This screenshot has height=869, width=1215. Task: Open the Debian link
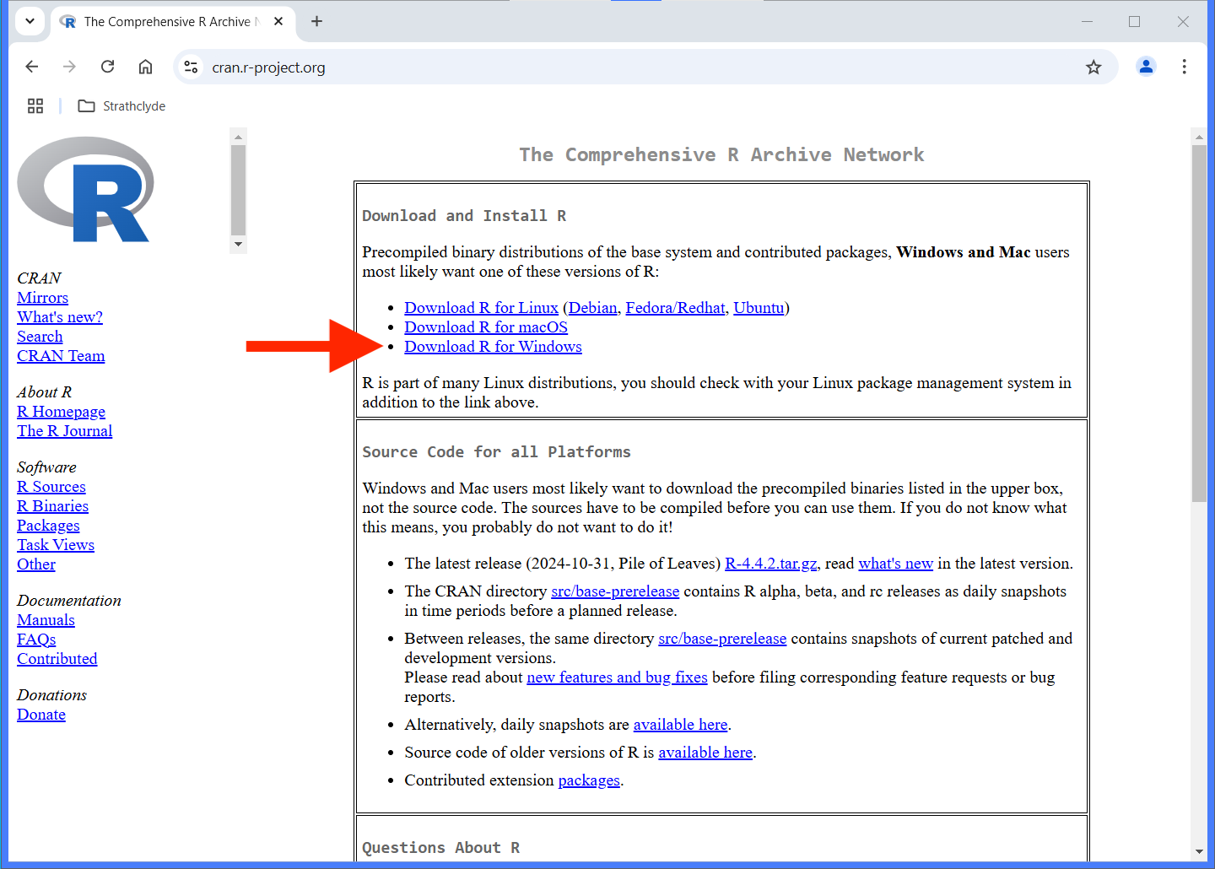pyautogui.click(x=592, y=308)
